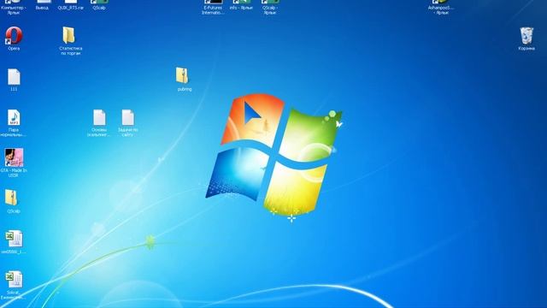Select the Компьютер - Ярлык shortcut
This screenshot has height=308, width=547.
point(14,7)
